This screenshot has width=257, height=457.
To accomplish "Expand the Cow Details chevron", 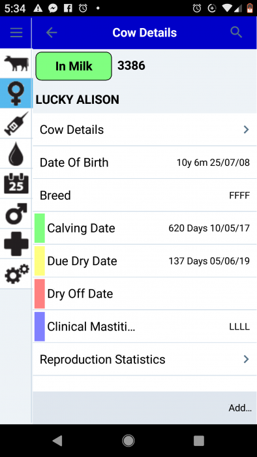I will point(246,130).
